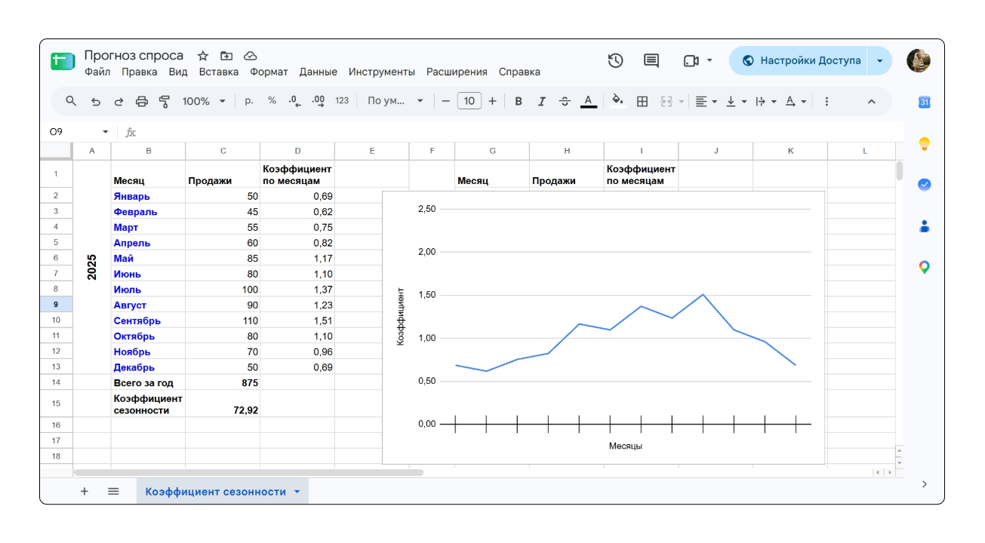Select the paint format roller tool

coord(165,101)
